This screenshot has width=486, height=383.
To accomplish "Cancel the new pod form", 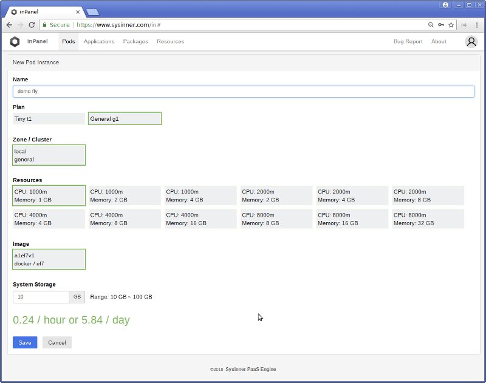I will point(57,342).
